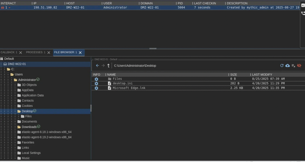Click the clear list filter icon
The image size is (305, 162).
[x=293, y=66]
